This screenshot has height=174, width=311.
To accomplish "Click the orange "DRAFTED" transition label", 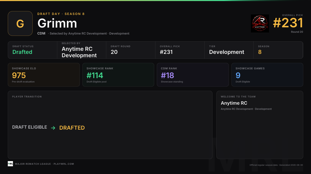I will (72, 128).
